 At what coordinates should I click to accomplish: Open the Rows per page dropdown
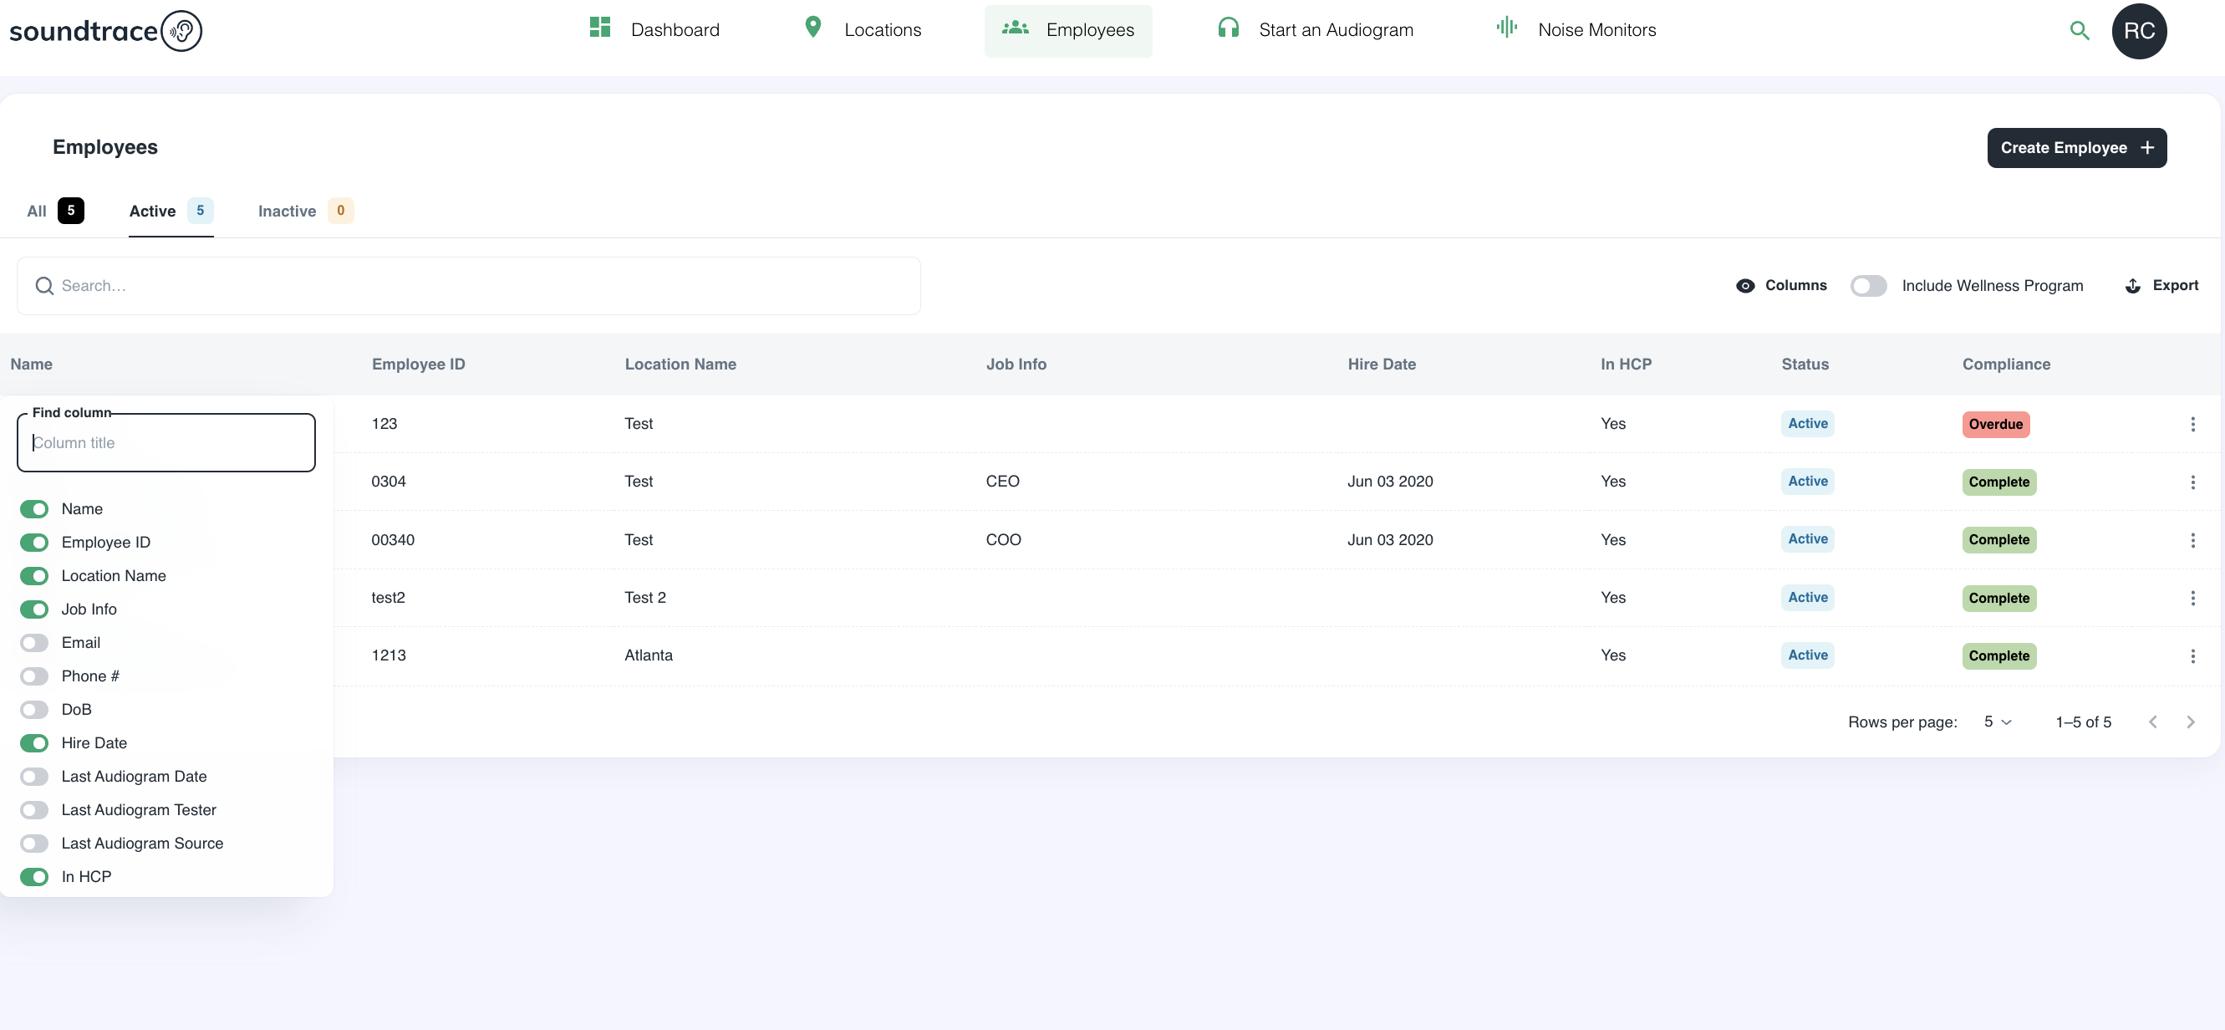tap(1997, 722)
